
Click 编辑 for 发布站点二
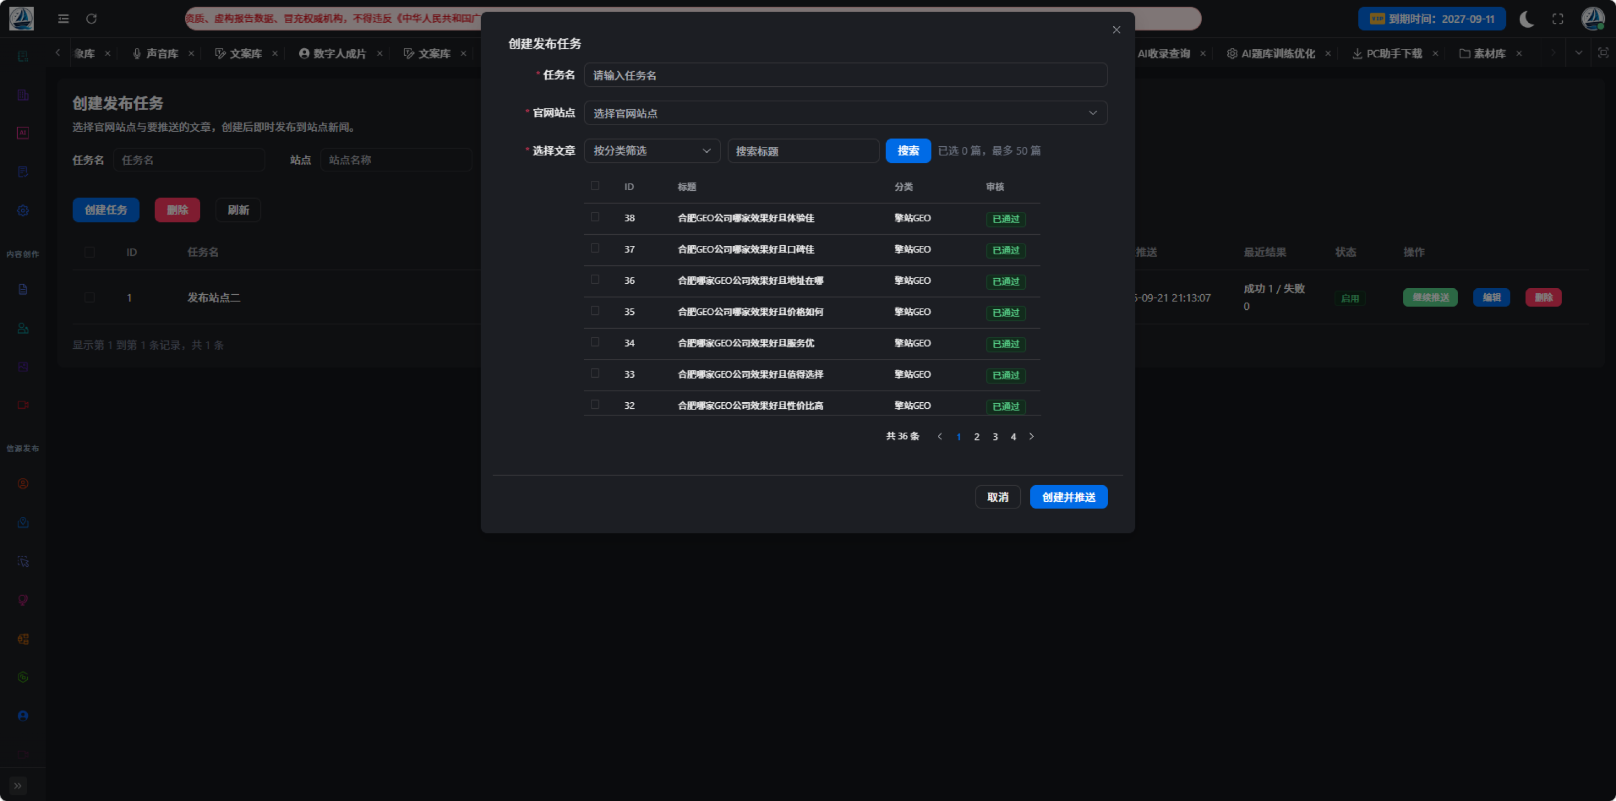tap(1491, 298)
